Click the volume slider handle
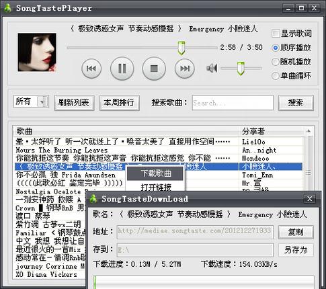326x289 pixels. click(x=241, y=69)
